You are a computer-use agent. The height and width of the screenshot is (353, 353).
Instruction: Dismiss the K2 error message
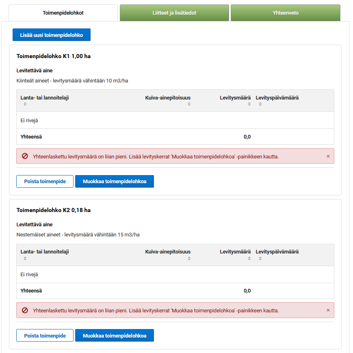coord(328,310)
